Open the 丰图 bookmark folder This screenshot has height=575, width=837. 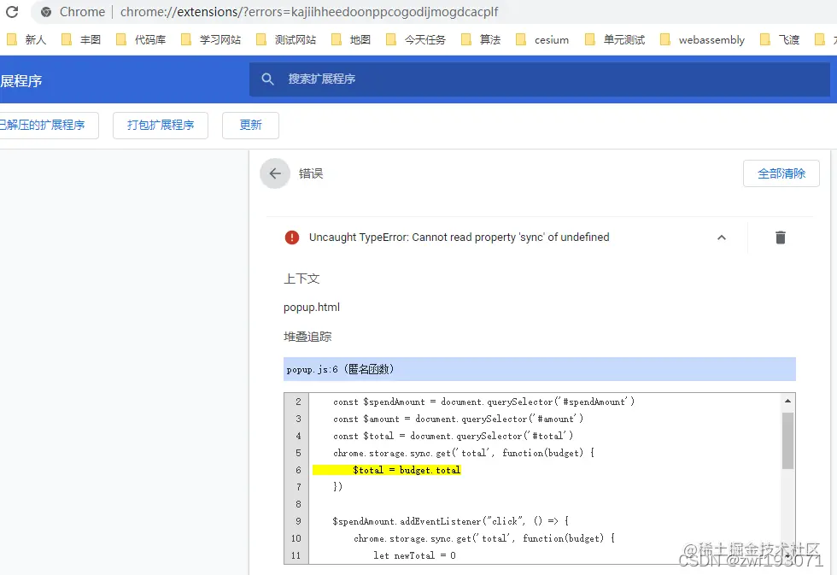coord(81,39)
